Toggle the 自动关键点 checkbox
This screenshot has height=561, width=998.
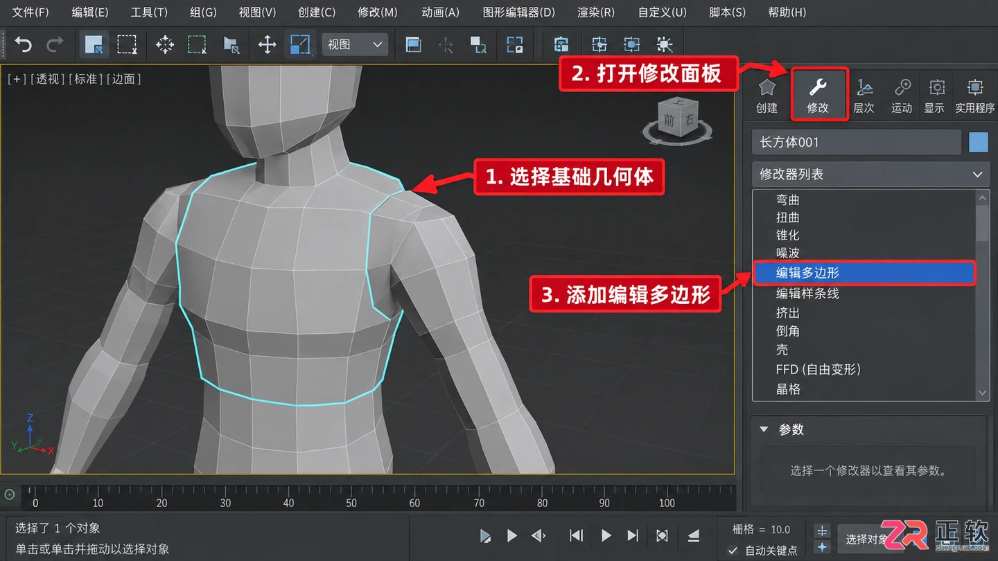pyautogui.click(x=733, y=550)
